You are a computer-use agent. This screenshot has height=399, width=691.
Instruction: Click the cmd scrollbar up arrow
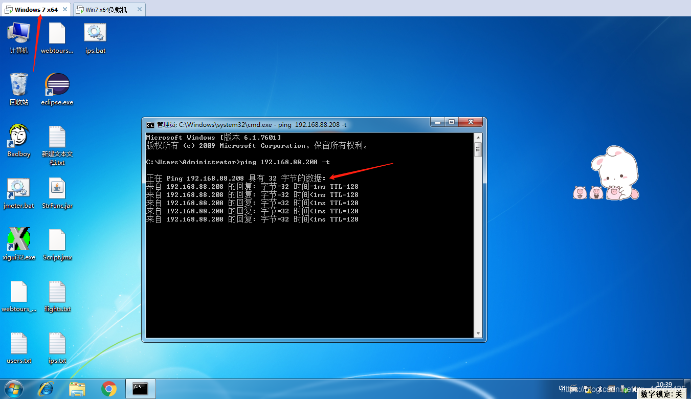pos(478,137)
